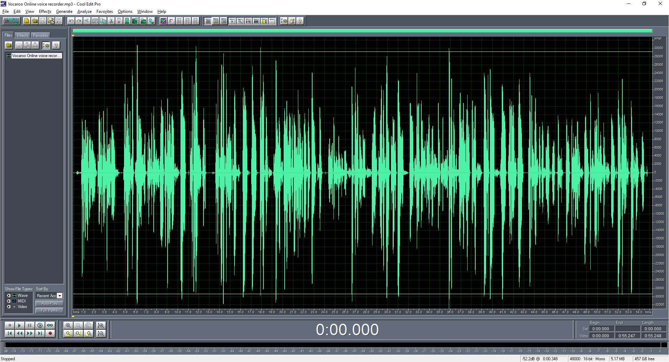Jump to the end of the waveform

40,333
